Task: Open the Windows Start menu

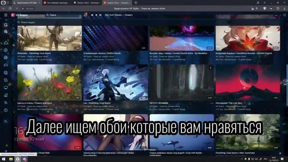Action: click(x=4, y=159)
